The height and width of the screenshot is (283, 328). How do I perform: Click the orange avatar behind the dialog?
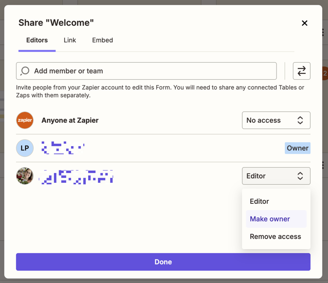click(325, 74)
